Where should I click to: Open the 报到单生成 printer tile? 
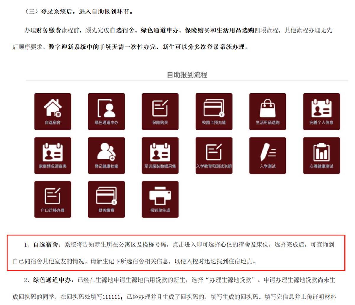[x=160, y=199]
